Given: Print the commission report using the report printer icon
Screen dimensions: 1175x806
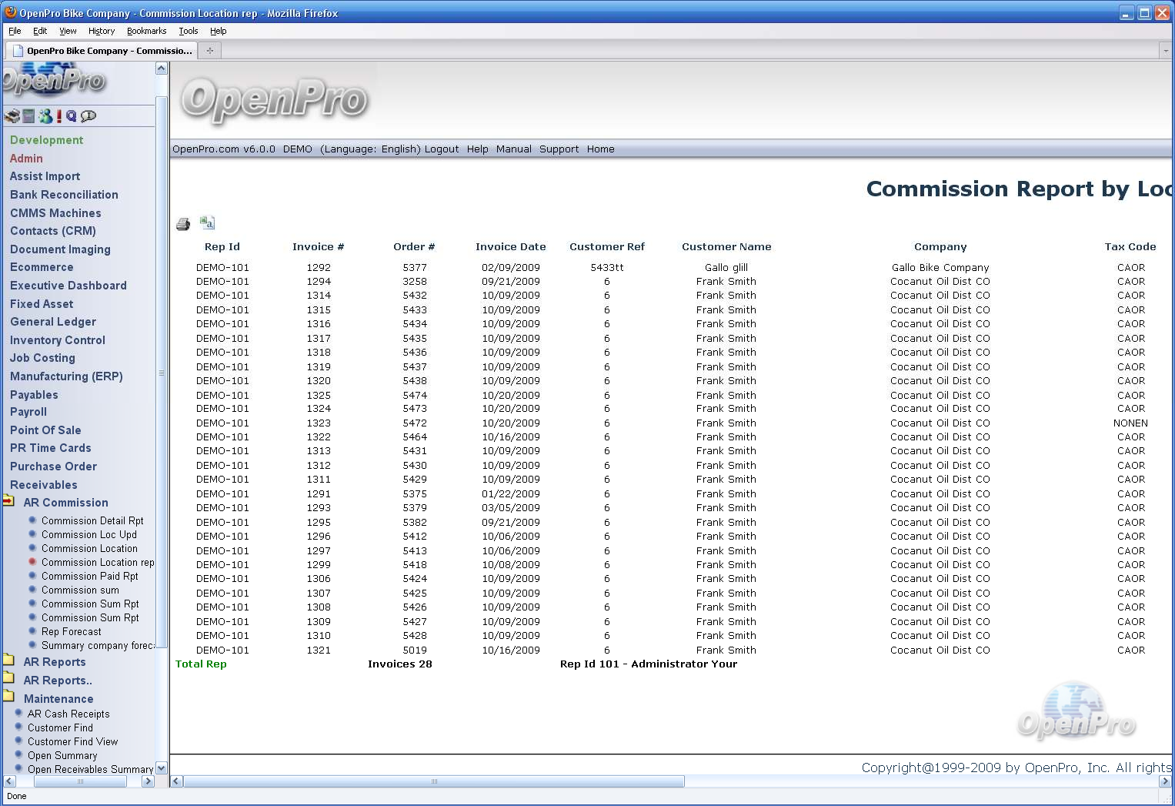Looking at the screenshot, I should pos(183,224).
